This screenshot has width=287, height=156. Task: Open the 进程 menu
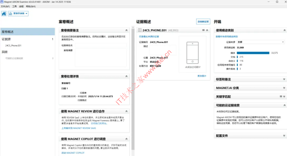21,6
